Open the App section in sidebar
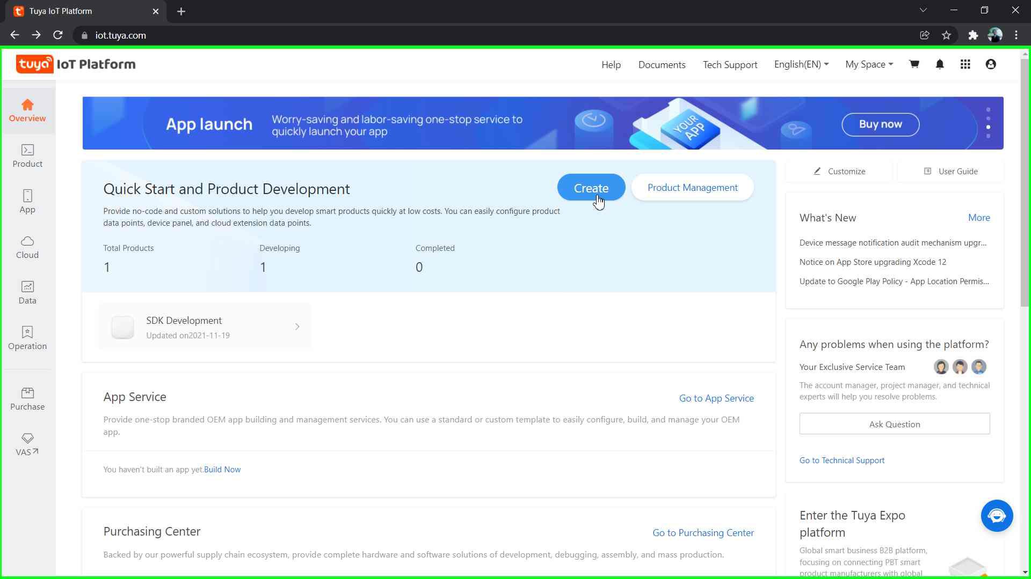Image resolution: width=1031 pixels, height=579 pixels. tap(27, 202)
